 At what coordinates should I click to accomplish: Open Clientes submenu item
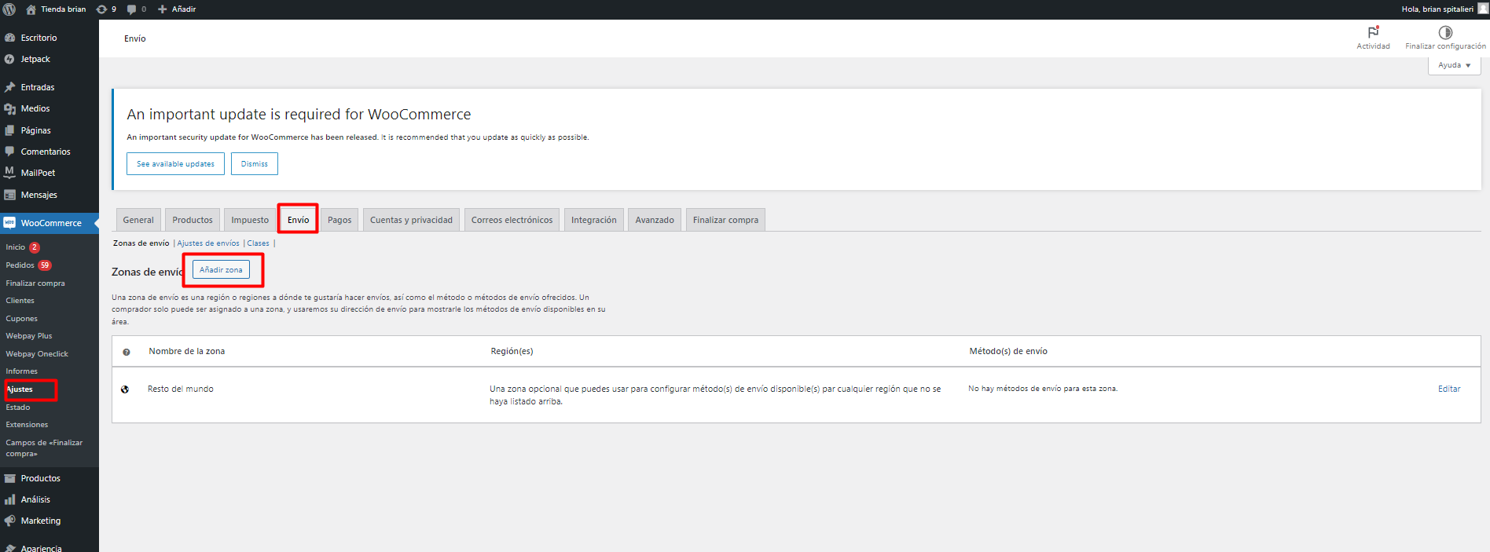(x=20, y=301)
